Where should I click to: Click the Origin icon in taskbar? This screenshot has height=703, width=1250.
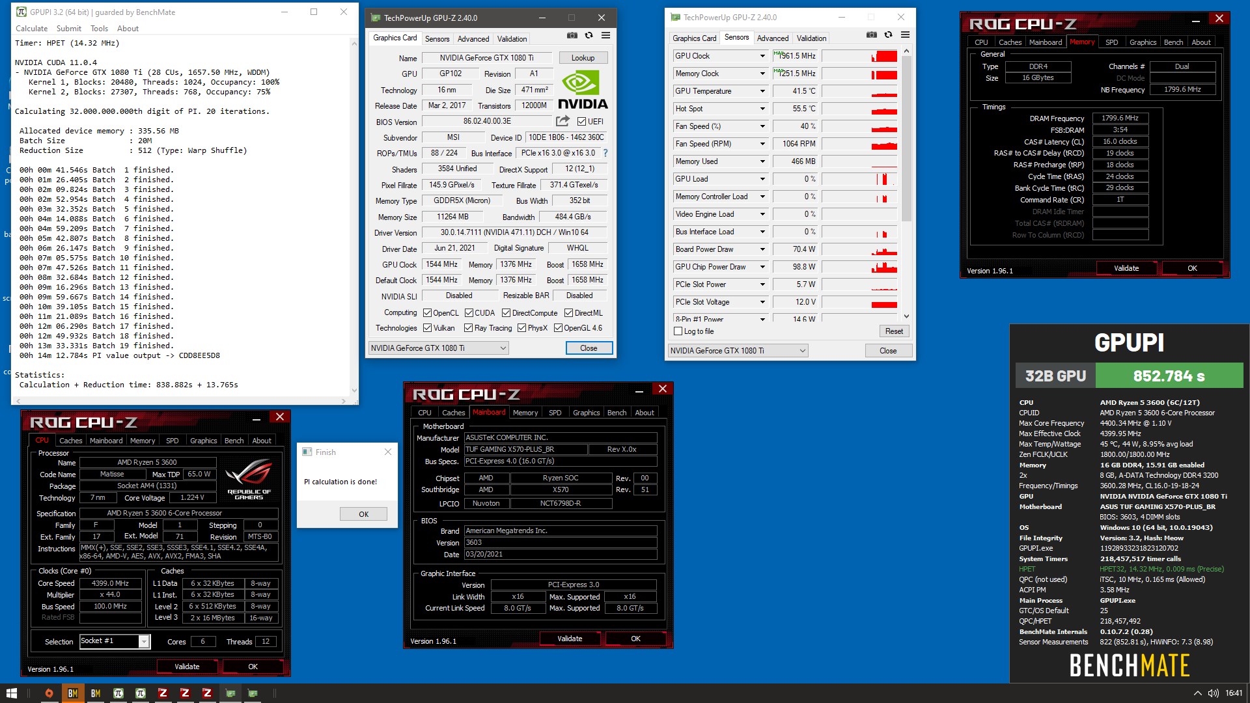click(x=49, y=693)
